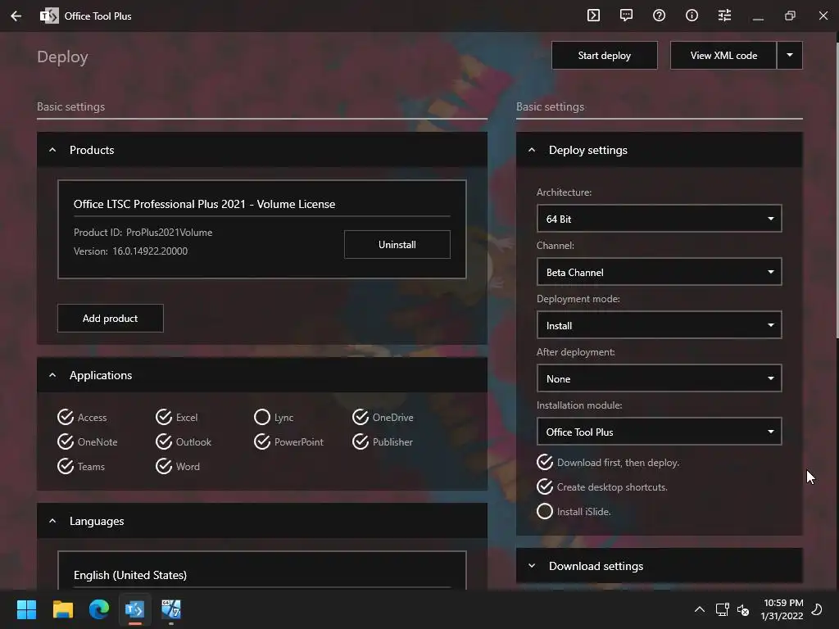Enable the Lync application
This screenshot has height=629, width=839.
pos(274,417)
